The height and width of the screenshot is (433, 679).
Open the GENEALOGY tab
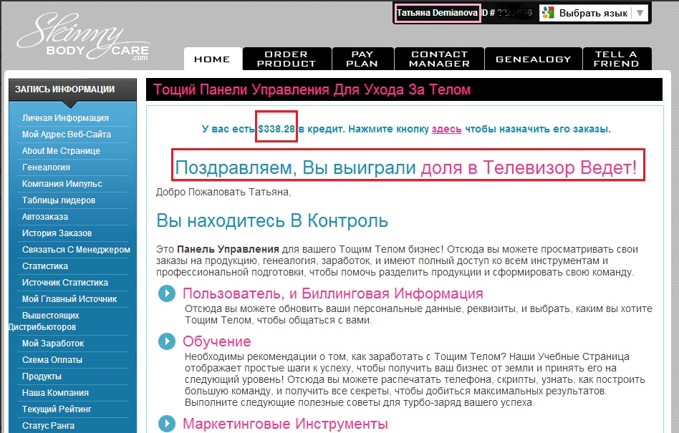click(534, 59)
